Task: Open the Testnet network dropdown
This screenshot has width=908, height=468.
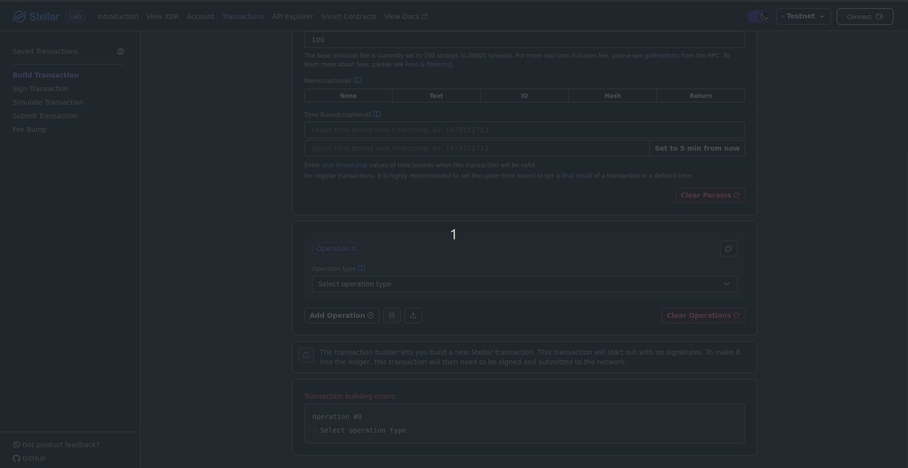Action: pos(803,16)
